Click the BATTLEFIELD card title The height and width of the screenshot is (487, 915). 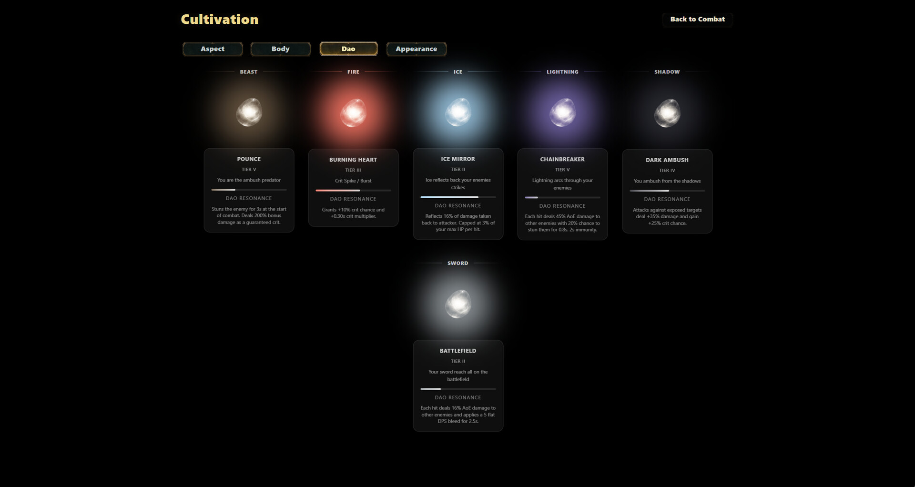[x=458, y=351]
